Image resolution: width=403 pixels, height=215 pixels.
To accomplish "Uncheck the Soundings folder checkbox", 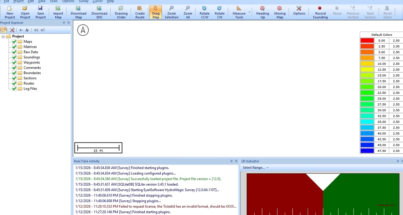I will point(14,57).
